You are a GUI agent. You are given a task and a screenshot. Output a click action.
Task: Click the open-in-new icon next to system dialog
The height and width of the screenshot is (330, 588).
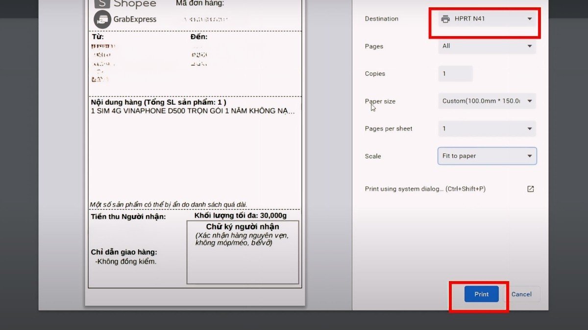click(x=530, y=188)
